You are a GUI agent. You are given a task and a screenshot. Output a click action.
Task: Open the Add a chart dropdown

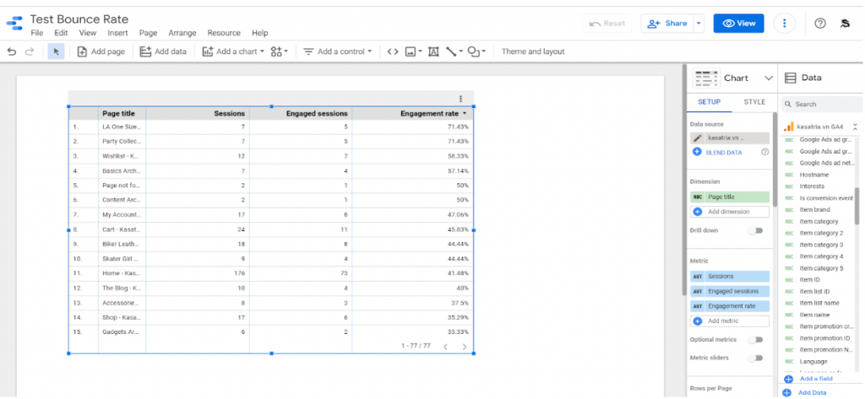pyautogui.click(x=233, y=51)
